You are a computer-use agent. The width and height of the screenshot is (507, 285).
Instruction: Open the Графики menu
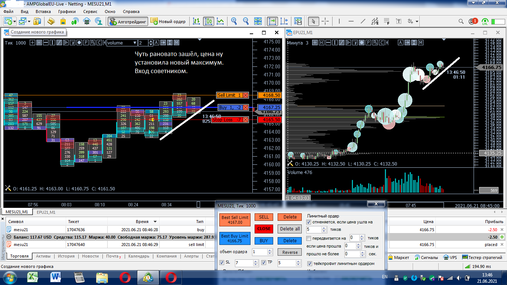[67, 12]
